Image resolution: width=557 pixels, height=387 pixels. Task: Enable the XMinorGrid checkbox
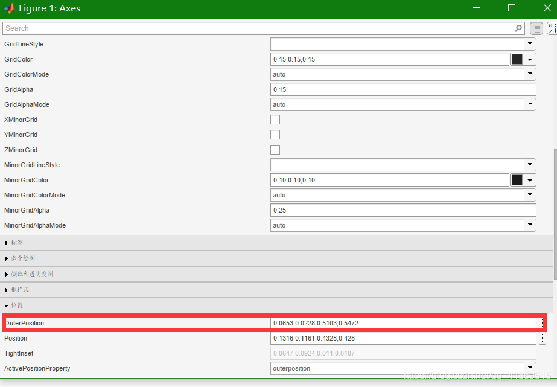pyautogui.click(x=275, y=120)
